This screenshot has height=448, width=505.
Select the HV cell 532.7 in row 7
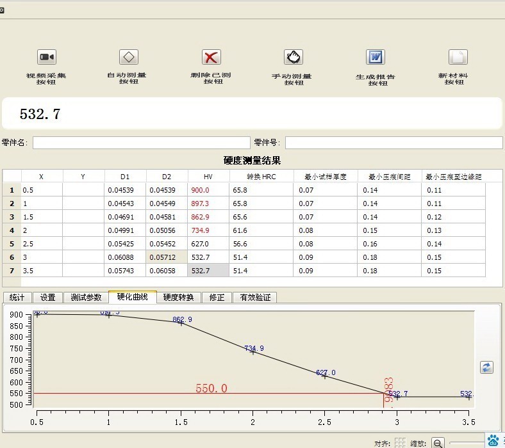[x=208, y=271]
